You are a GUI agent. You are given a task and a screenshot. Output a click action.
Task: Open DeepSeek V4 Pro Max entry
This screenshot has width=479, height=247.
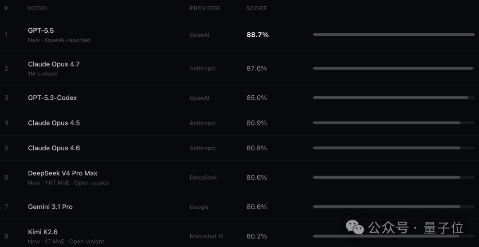[63, 173]
